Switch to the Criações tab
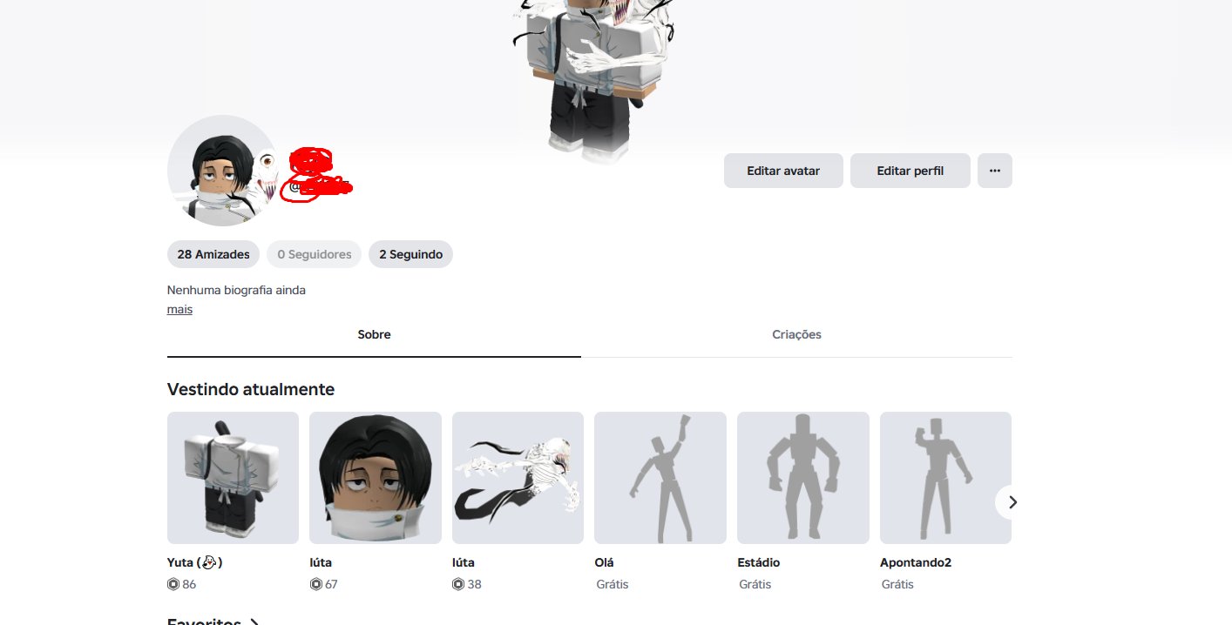Image resolution: width=1232 pixels, height=625 pixels. tap(796, 334)
